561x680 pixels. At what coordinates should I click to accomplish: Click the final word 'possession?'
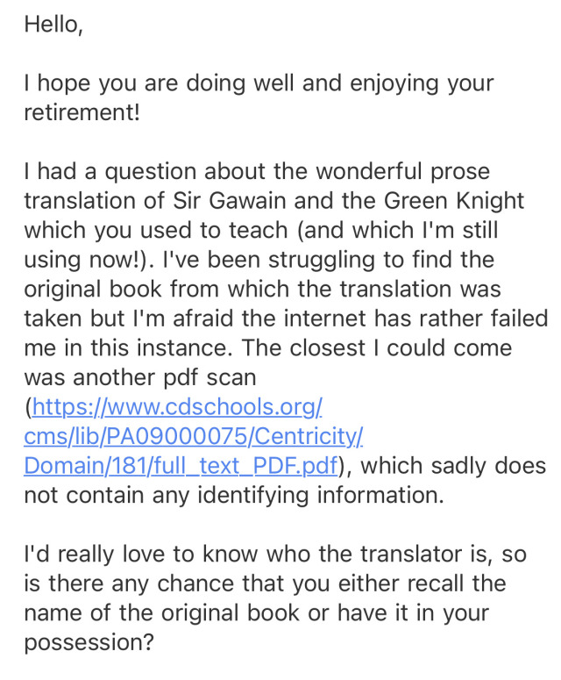click(89, 642)
